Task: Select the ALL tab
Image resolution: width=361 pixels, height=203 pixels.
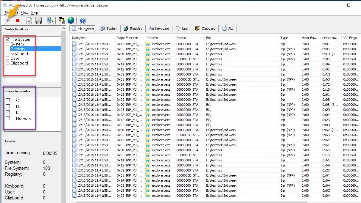Action: [x=228, y=29]
